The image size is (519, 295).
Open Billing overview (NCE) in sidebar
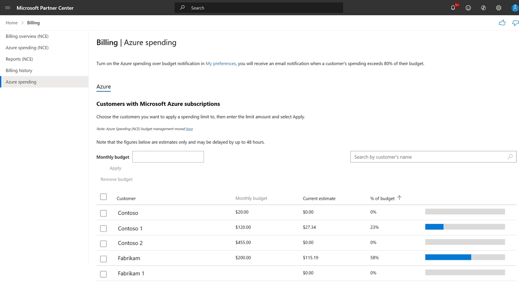[x=27, y=36]
